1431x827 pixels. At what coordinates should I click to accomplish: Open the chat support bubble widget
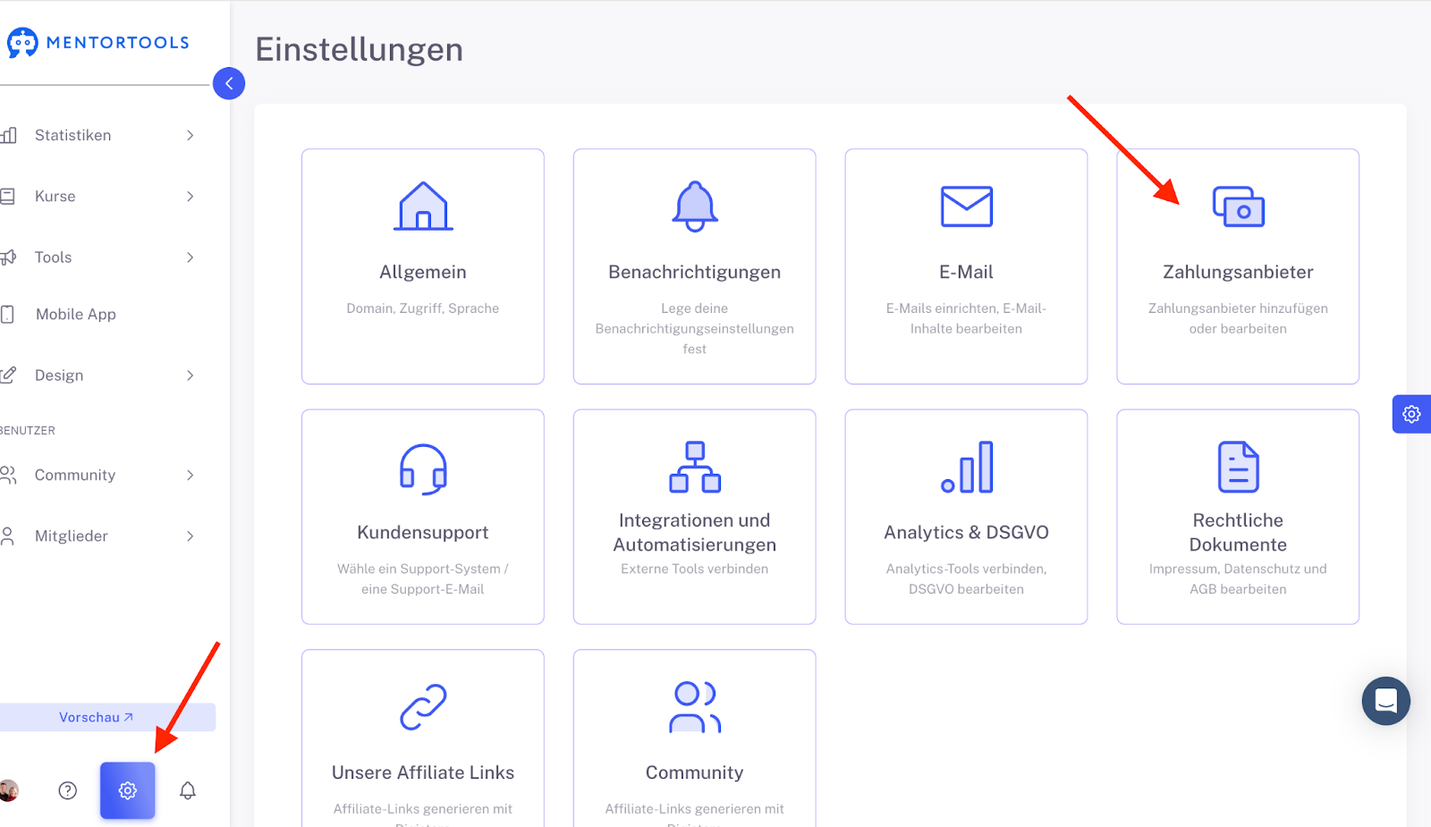coord(1385,701)
